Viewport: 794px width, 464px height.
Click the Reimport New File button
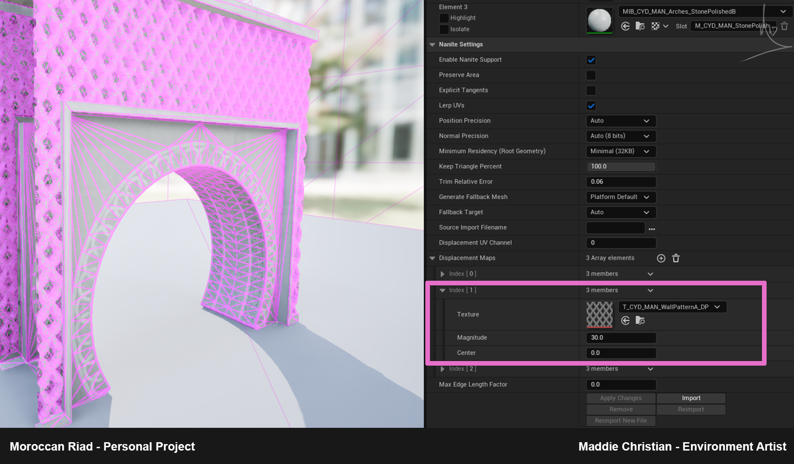point(621,420)
